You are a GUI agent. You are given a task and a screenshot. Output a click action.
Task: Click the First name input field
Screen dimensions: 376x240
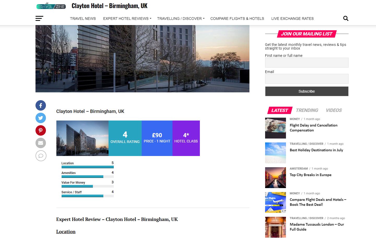pos(307,63)
